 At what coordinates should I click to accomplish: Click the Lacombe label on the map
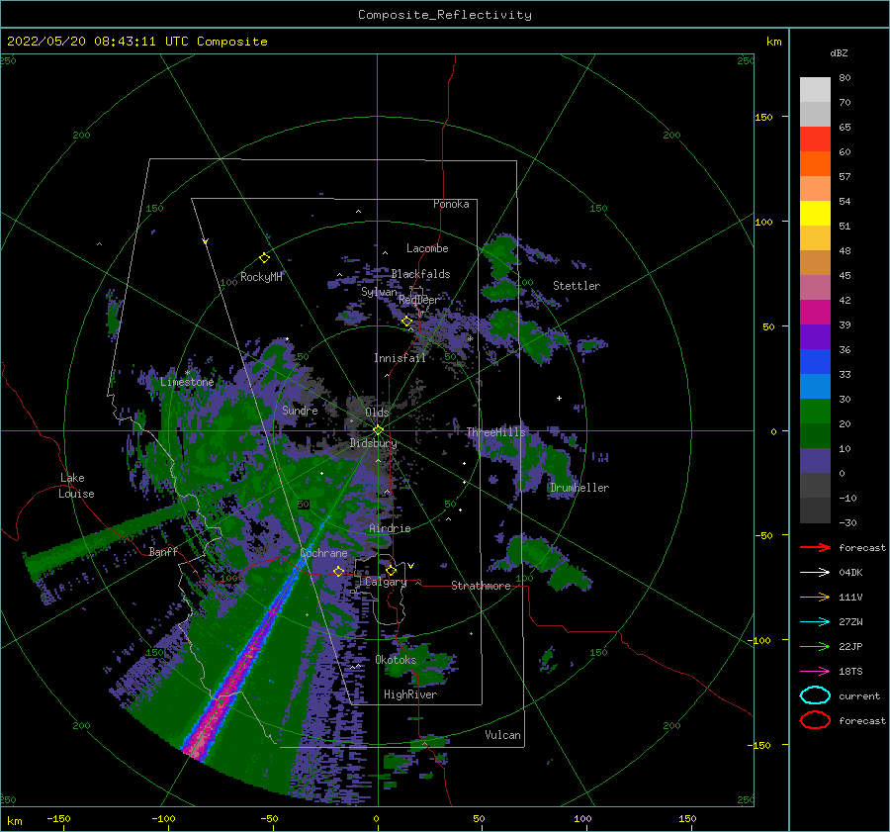pos(427,248)
